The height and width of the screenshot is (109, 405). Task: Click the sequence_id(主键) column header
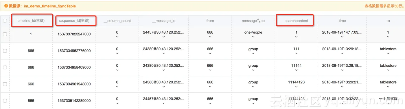74,21
